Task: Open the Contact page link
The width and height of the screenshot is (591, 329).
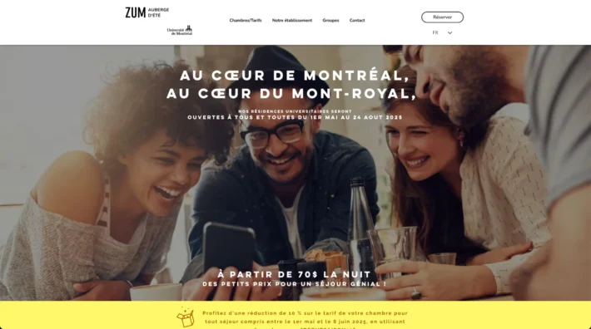Action: (357, 20)
